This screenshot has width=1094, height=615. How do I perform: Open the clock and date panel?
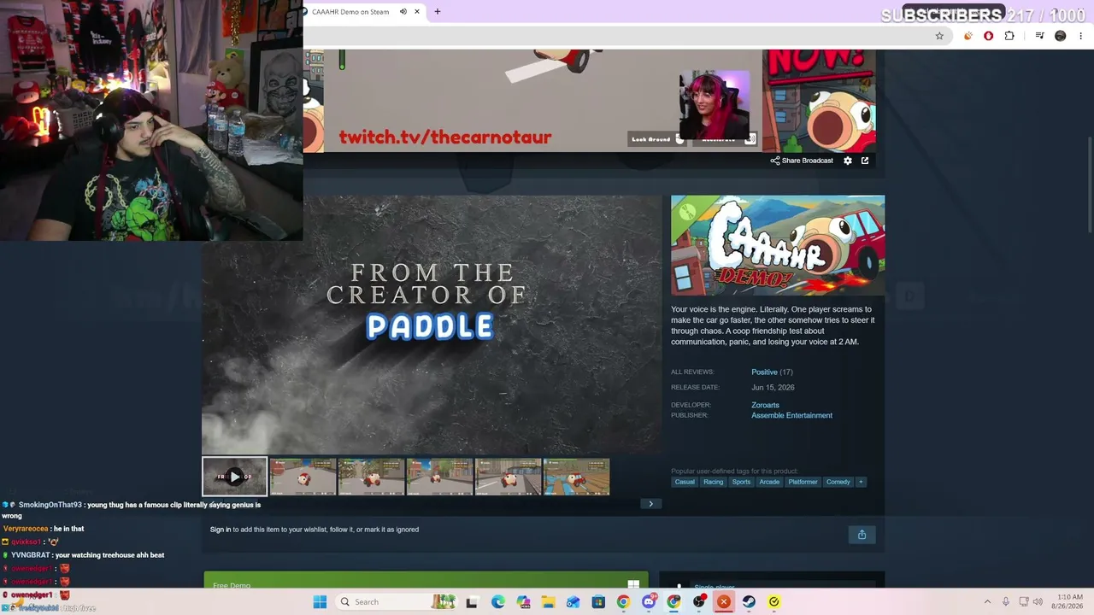click(1069, 602)
